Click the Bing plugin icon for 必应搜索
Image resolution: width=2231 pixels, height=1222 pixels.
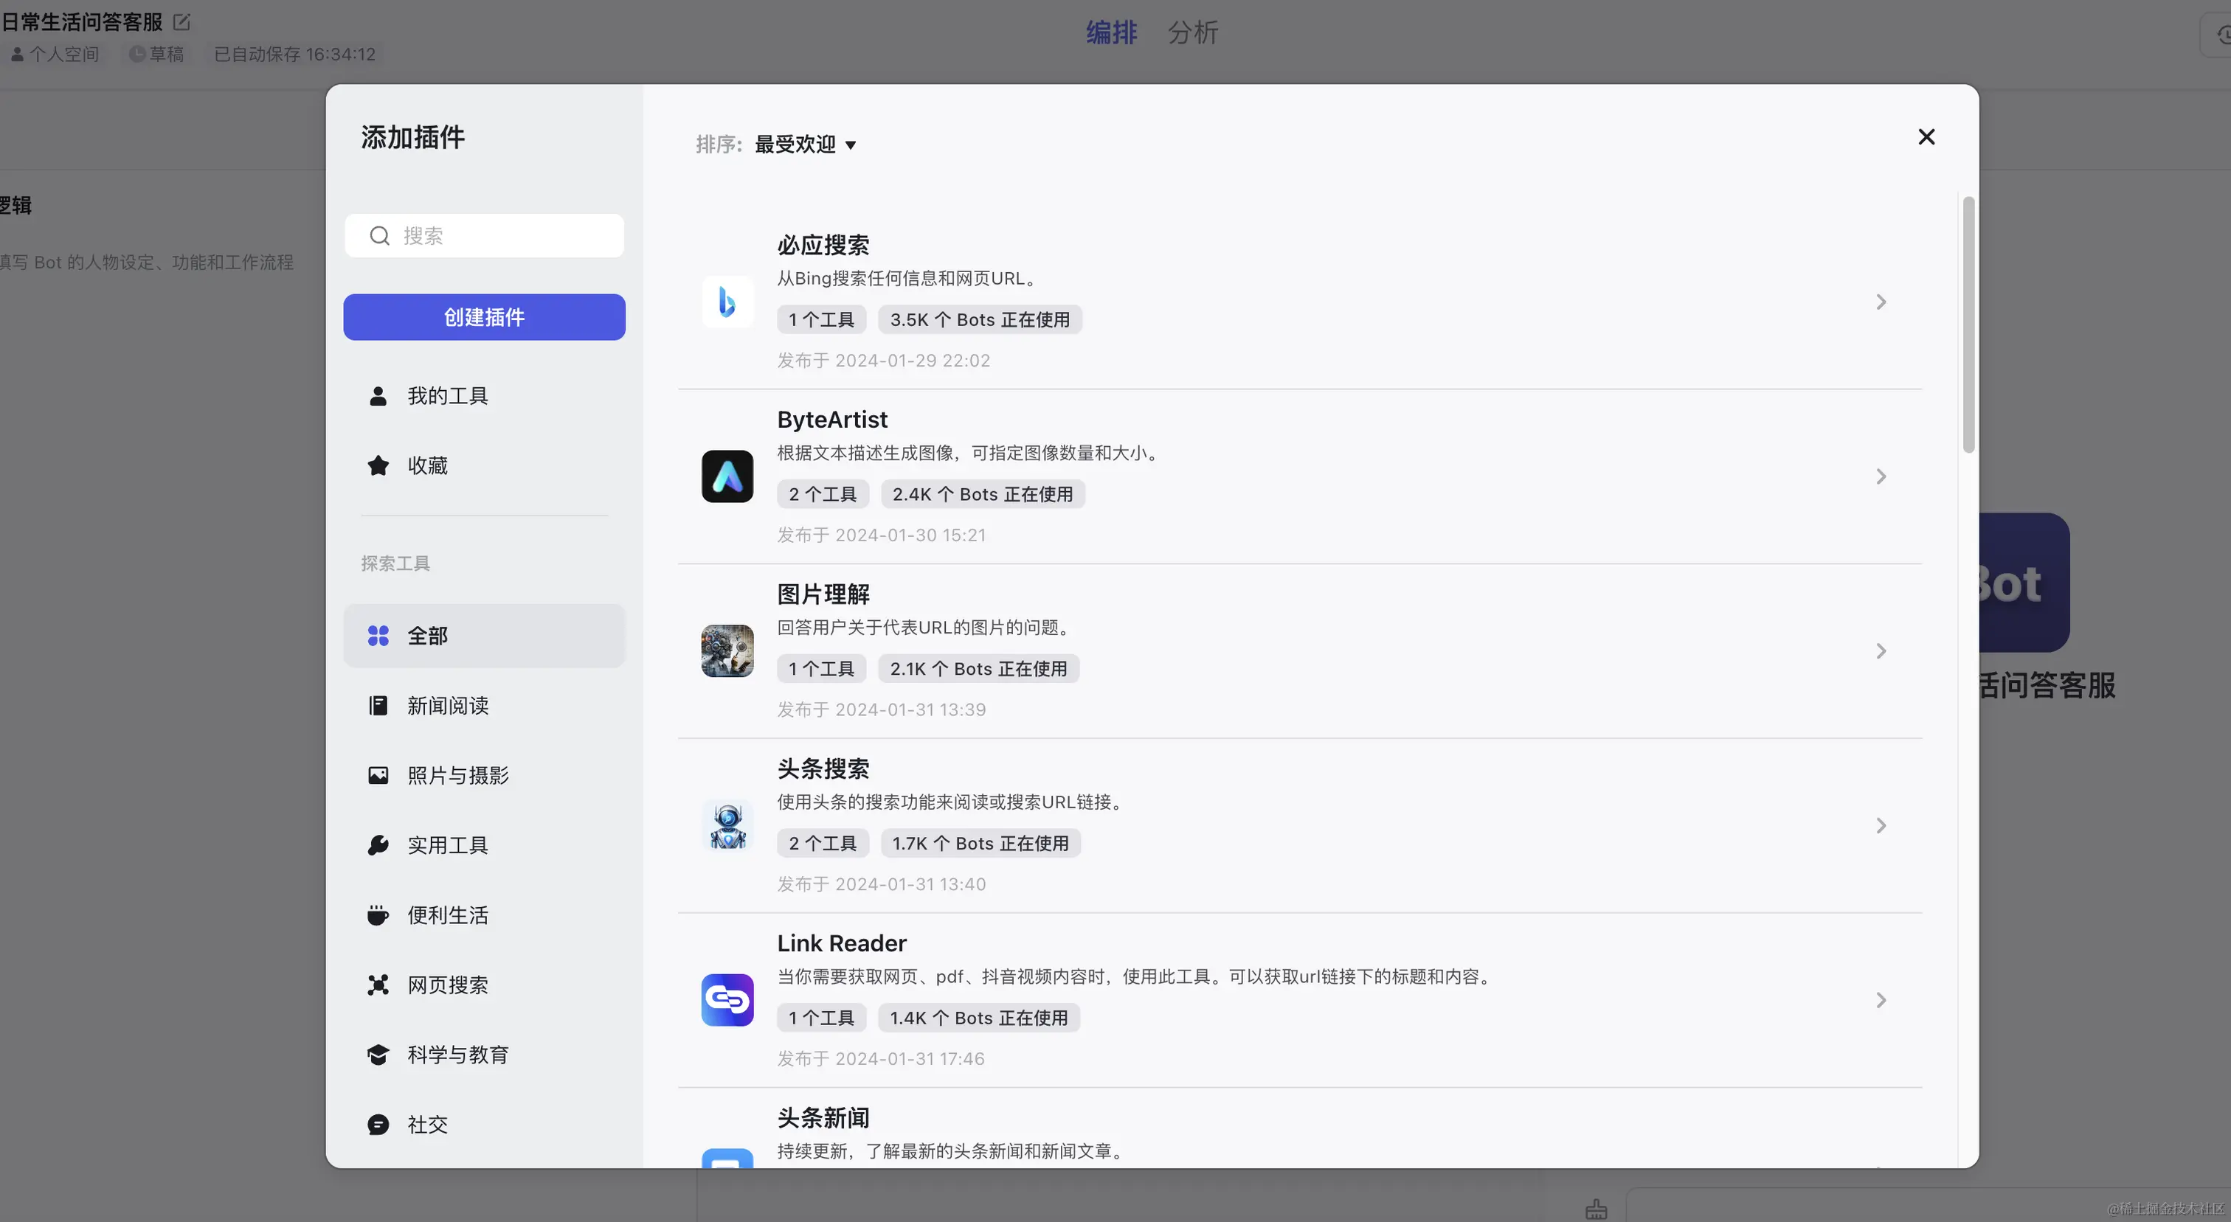[x=727, y=301]
